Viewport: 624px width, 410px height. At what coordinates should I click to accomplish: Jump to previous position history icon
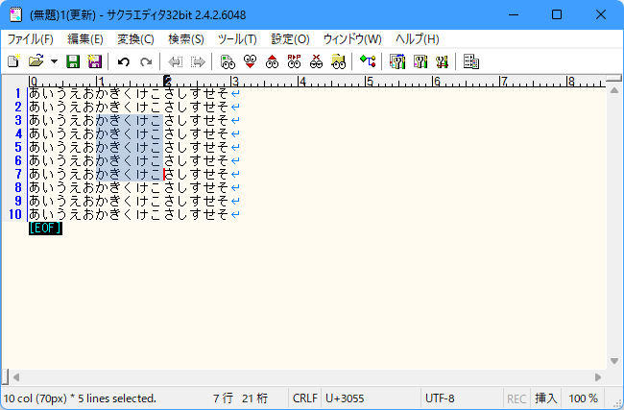(175, 61)
